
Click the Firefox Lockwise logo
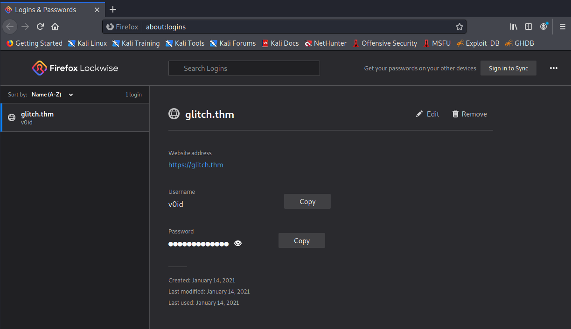pyautogui.click(x=75, y=68)
